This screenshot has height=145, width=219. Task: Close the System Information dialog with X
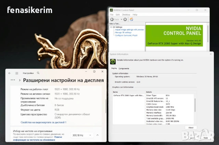[211, 54]
